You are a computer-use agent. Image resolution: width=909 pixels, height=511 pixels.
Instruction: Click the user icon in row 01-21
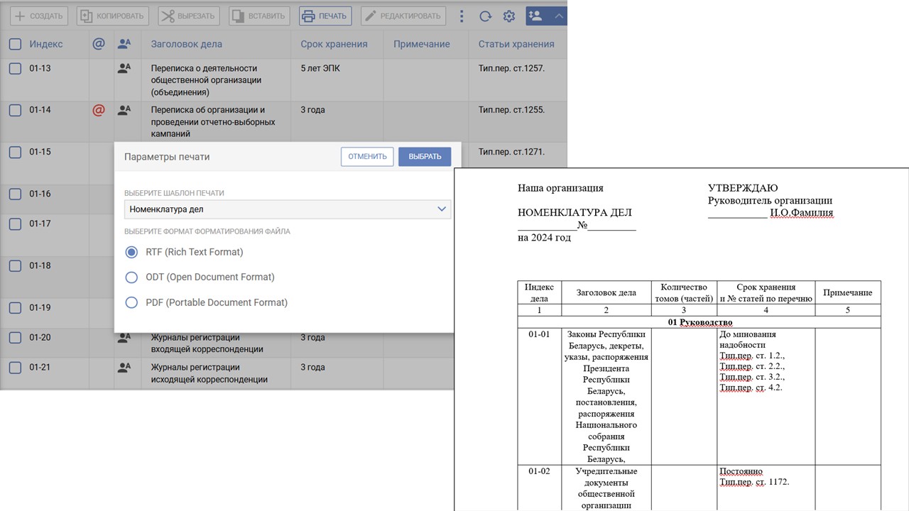click(x=124, y=368)
